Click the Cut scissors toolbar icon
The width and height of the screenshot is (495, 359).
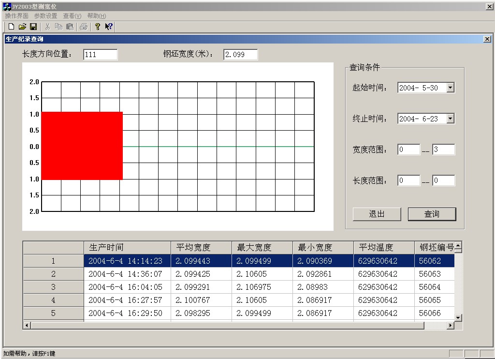[47, 27]
